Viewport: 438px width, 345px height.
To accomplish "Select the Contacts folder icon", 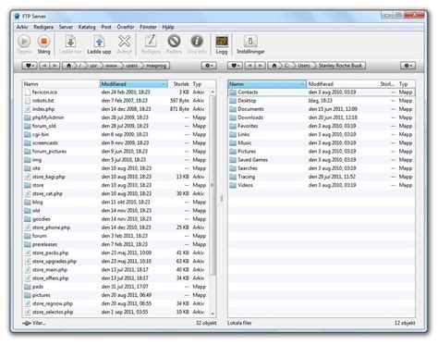I will click(233, 92).
